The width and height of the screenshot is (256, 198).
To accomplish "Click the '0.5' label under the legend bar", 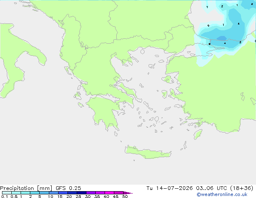I will coord(14,196).
